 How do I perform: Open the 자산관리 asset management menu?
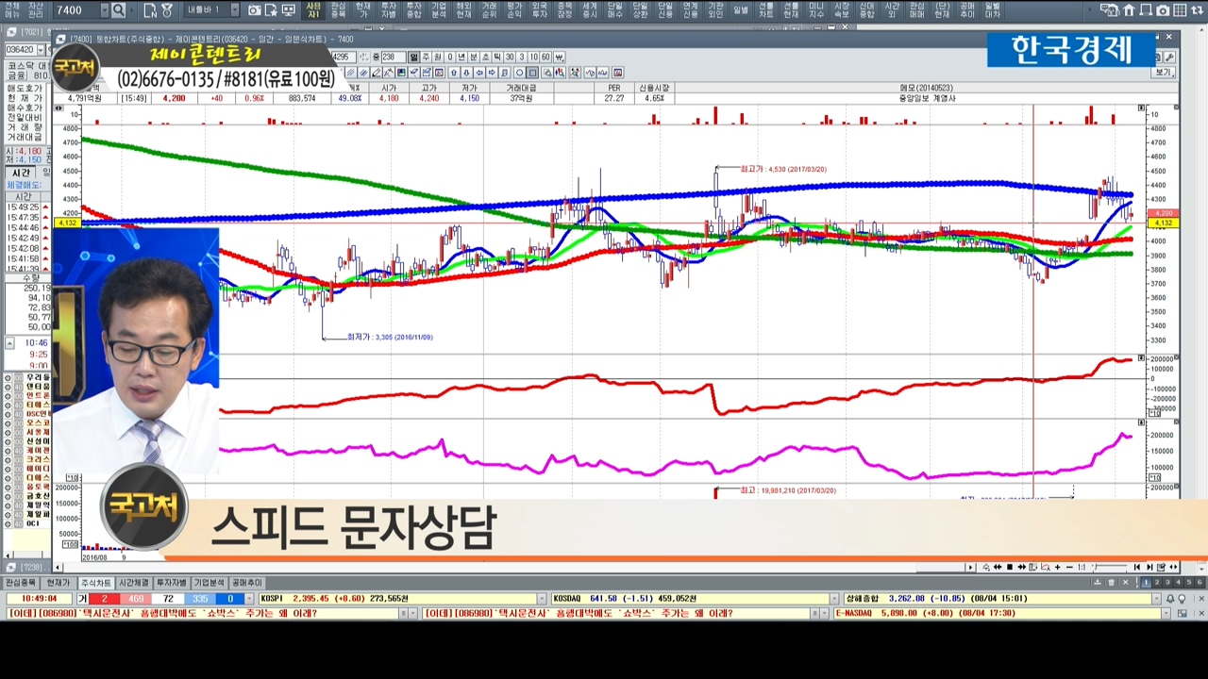click(36, 10)
